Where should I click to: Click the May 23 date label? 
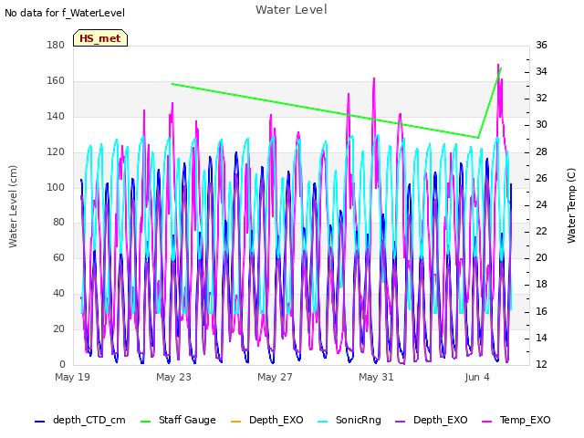173,377
